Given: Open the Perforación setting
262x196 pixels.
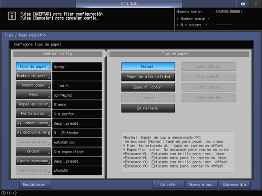Looking at the screenshot, I should [x=33, y=114].
